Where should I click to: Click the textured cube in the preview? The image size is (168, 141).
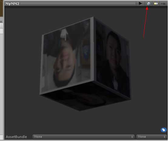tap(85, 64)
